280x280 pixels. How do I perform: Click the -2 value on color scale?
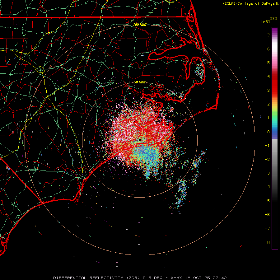(x=267, y=160)
